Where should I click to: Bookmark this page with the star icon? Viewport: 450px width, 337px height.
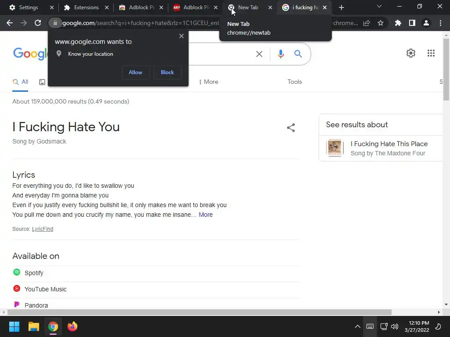coord(381,23)
